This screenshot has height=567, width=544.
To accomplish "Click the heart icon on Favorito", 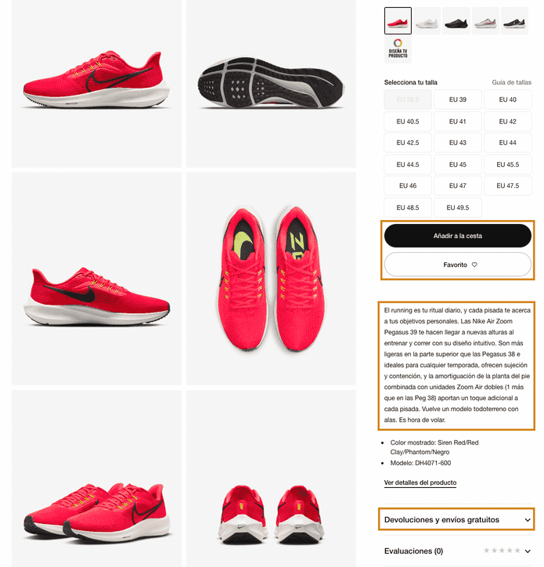I will tap(474, 265).
